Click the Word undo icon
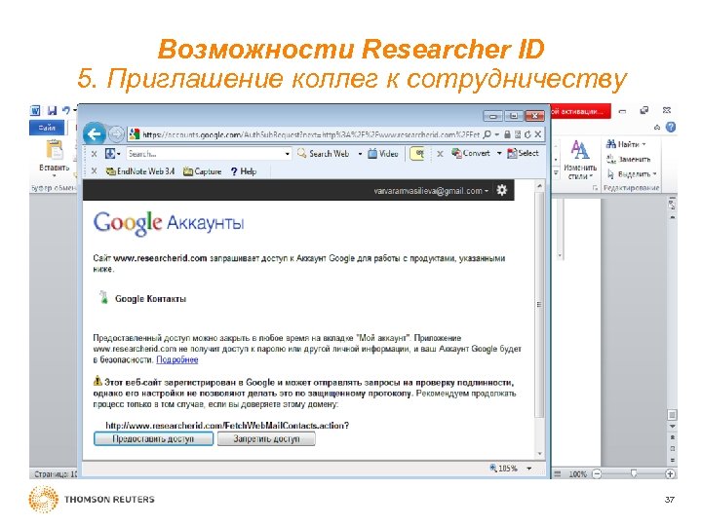This screenshot has height=526, width=702. coord(66,110)
